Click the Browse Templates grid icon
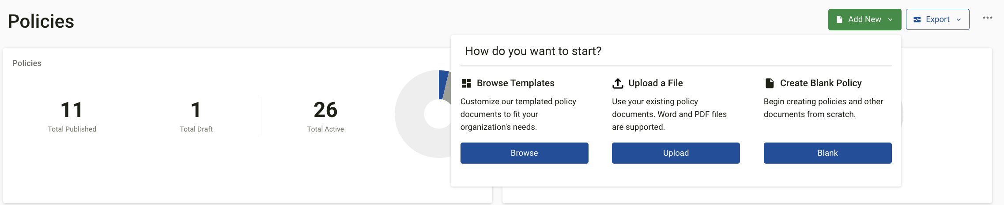 pos(466,83)
